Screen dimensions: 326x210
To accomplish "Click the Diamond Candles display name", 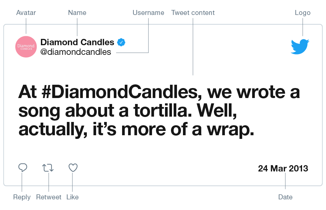I will (x=77, y=42).
